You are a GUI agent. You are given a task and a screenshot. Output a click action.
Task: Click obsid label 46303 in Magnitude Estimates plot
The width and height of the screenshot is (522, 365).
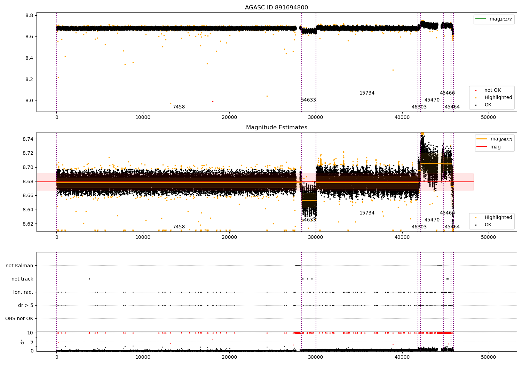pyautogui.click(x=419, y=227)
